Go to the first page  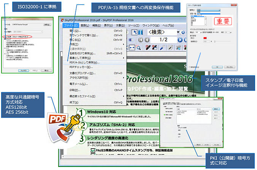click(140, 40)
